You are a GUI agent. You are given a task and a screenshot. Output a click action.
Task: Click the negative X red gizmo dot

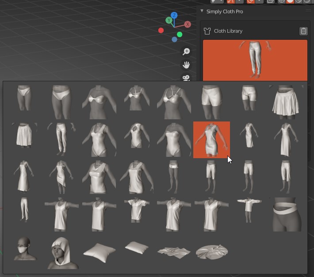click(161, 30)
